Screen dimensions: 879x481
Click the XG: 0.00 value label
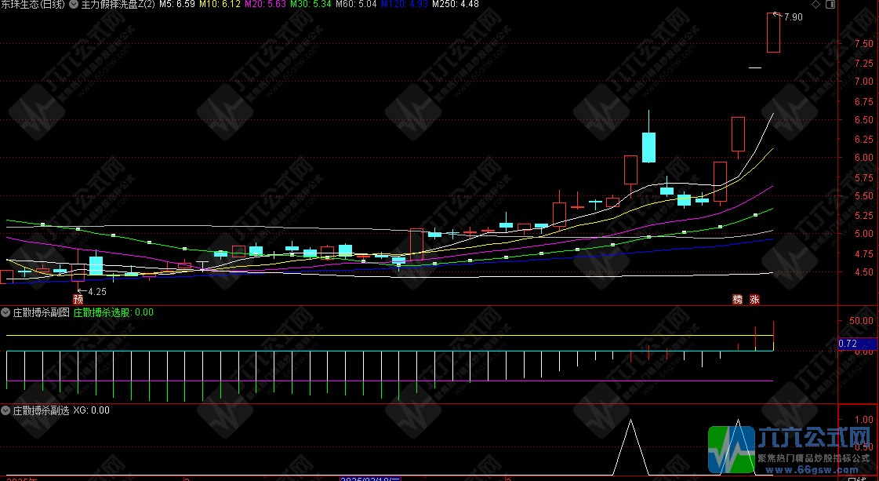(91, 410)
